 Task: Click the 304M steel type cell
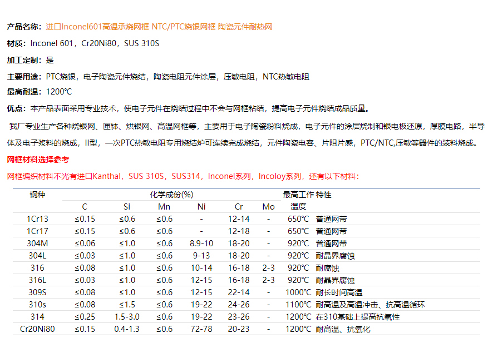37,243
